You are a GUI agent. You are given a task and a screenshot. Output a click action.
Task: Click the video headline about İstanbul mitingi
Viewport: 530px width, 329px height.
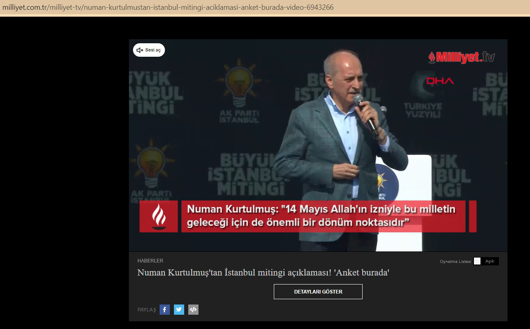click(263, 273)
